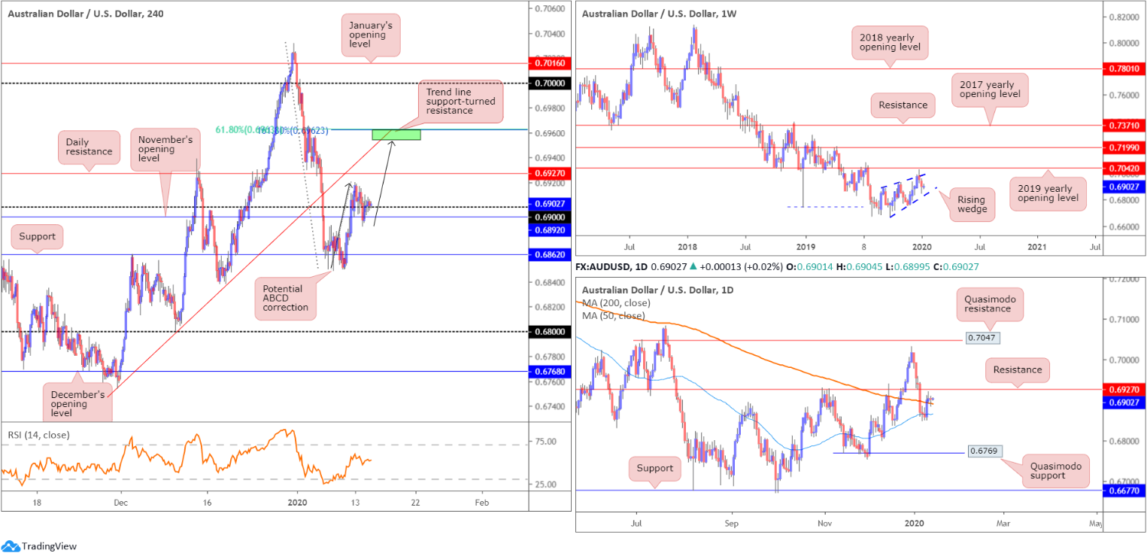Click the 0.6769 level label
Image resolution: width=1147 pixels, height=556 pixels.
pyautogui.click(x=985, y=453)
